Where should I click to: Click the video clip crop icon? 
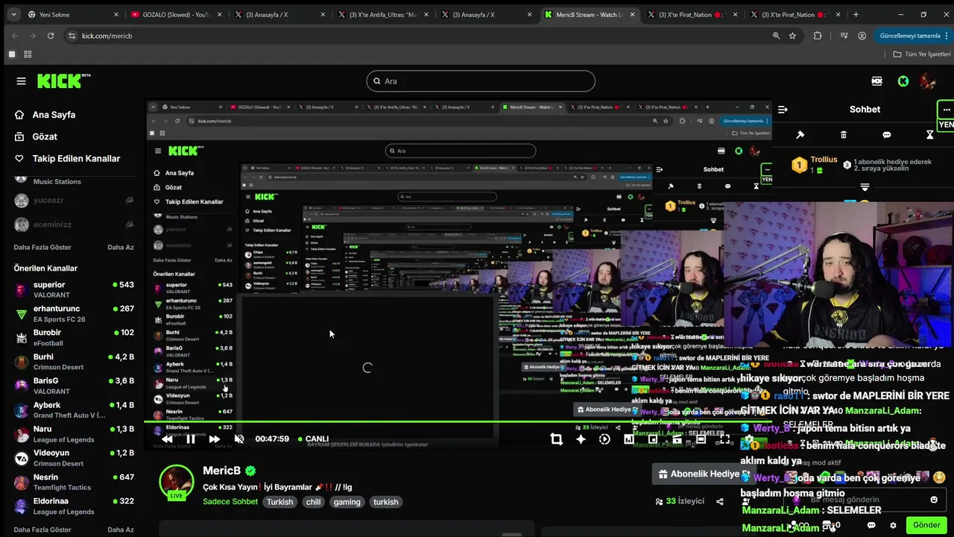click(x=556, y=439)
